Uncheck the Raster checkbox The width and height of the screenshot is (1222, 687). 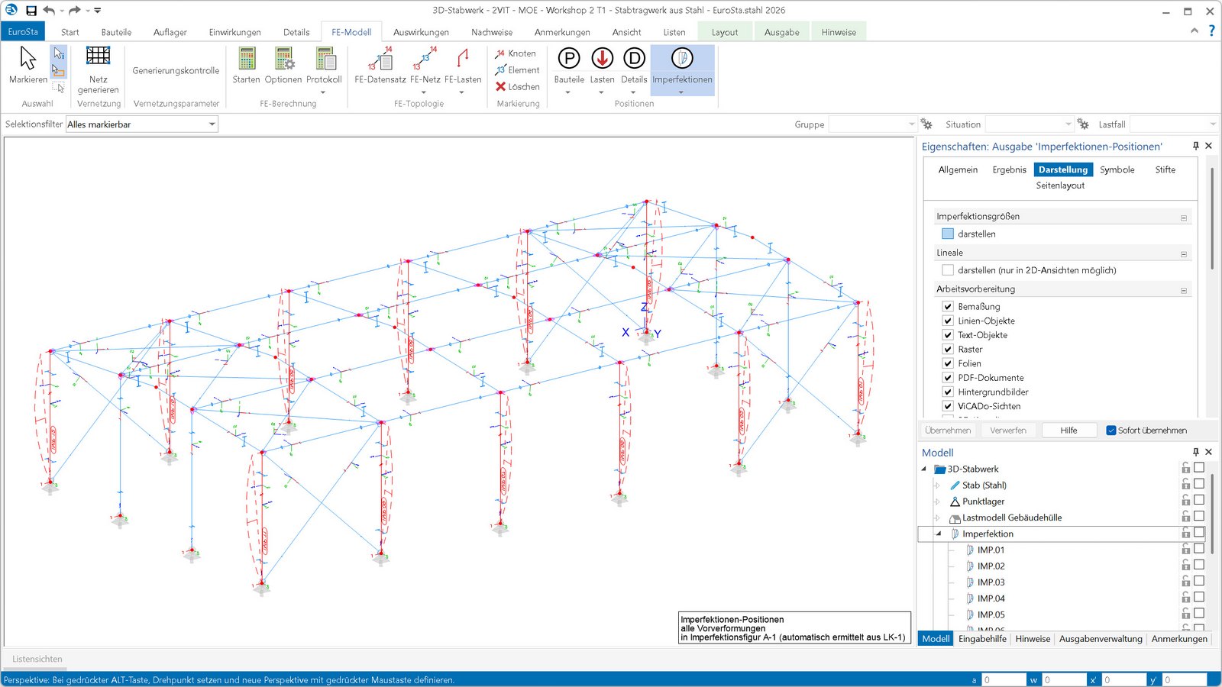[948, 350]
